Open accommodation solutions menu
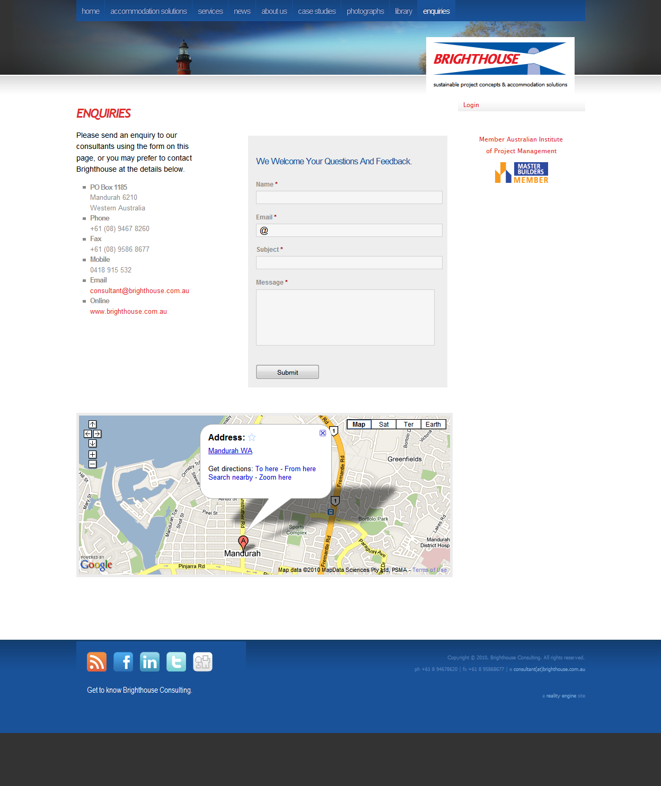Screen dimensions: 661x786 (x=148, y=11)
